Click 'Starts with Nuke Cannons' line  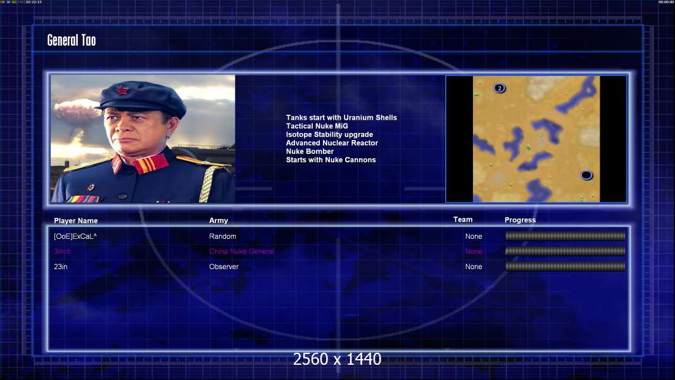coord(331,160)
